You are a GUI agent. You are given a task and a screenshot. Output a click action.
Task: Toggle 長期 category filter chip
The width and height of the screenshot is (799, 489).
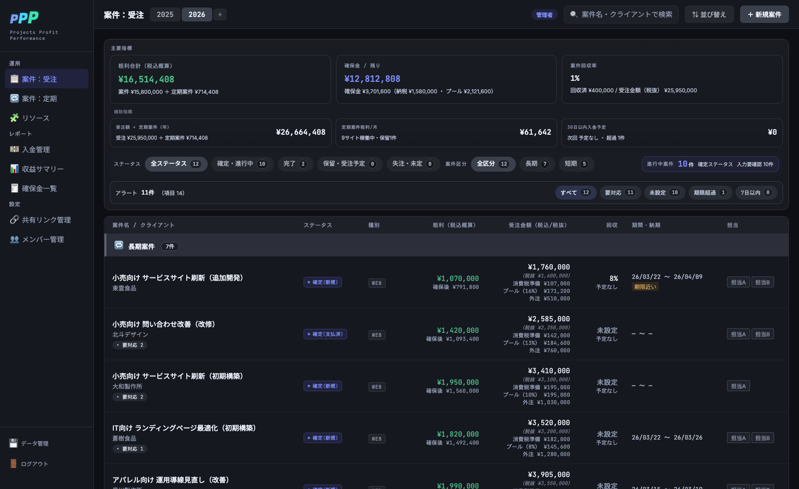(537, 164)
